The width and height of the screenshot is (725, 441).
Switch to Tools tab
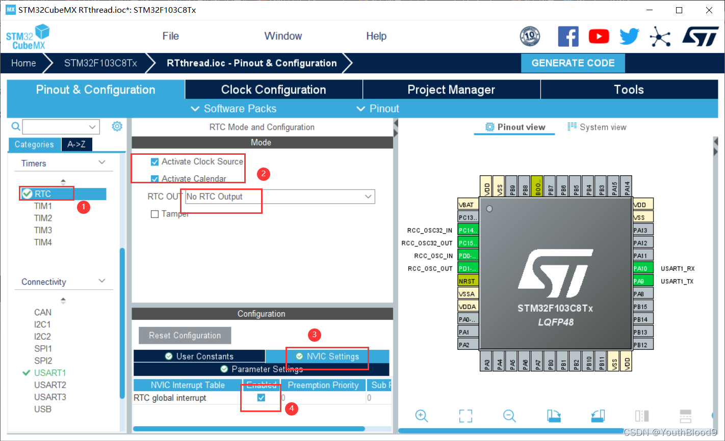[x=629, y=90]
